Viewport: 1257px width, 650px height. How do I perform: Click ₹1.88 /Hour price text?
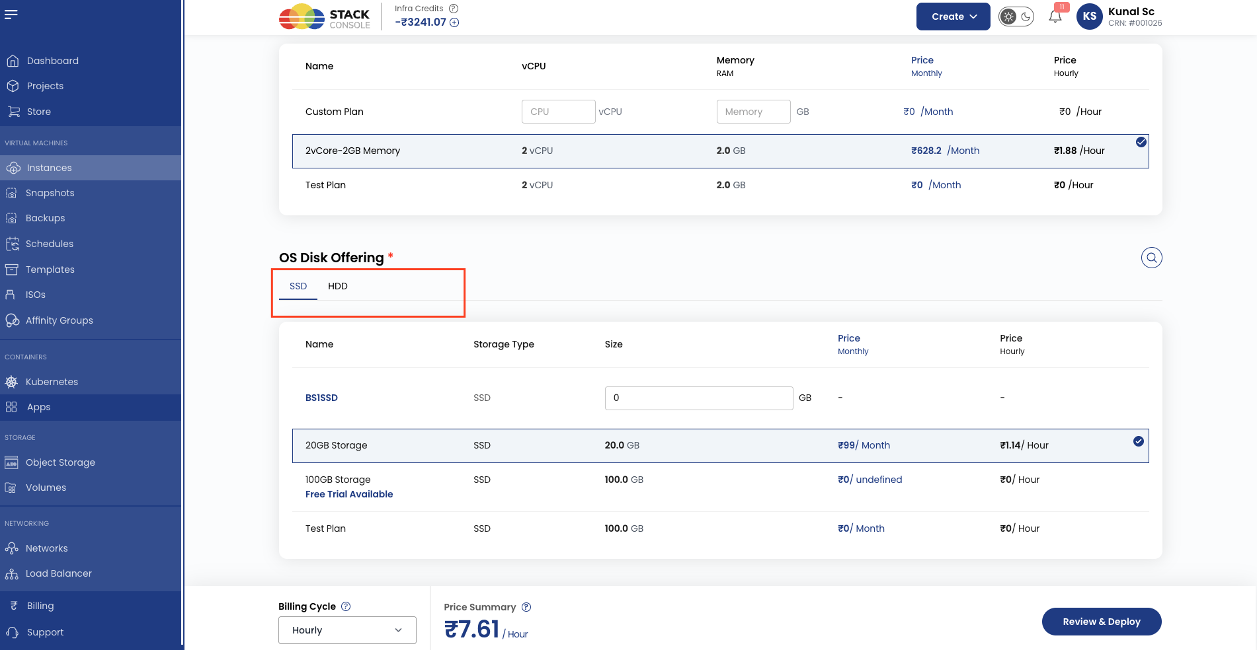click(1079, 151)
